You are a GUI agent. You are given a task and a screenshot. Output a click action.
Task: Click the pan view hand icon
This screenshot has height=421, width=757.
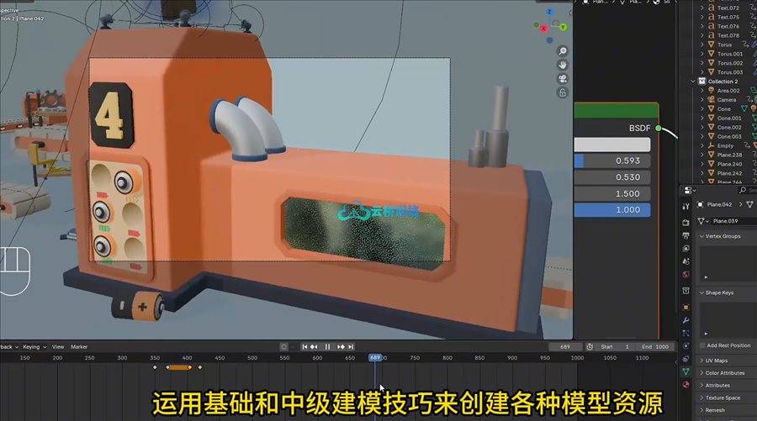click(x=562, y=64)
